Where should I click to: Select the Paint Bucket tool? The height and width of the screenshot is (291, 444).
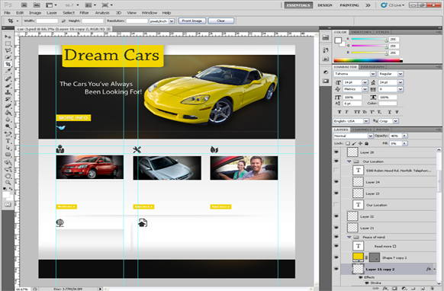pyautogui.click(x=8, y=113)
